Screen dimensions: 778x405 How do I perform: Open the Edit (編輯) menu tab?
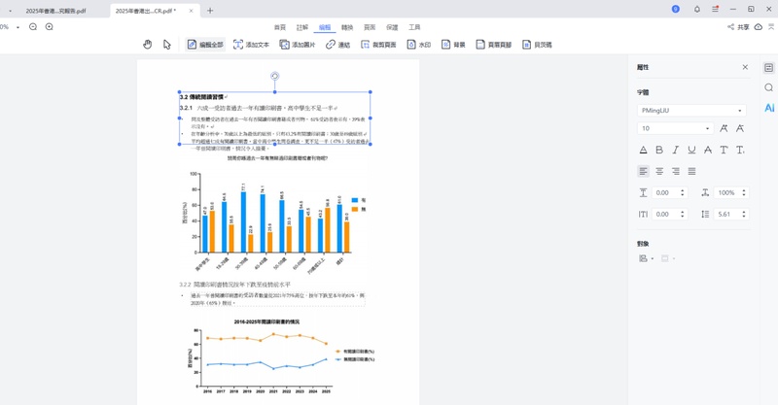tap(325, 27)
